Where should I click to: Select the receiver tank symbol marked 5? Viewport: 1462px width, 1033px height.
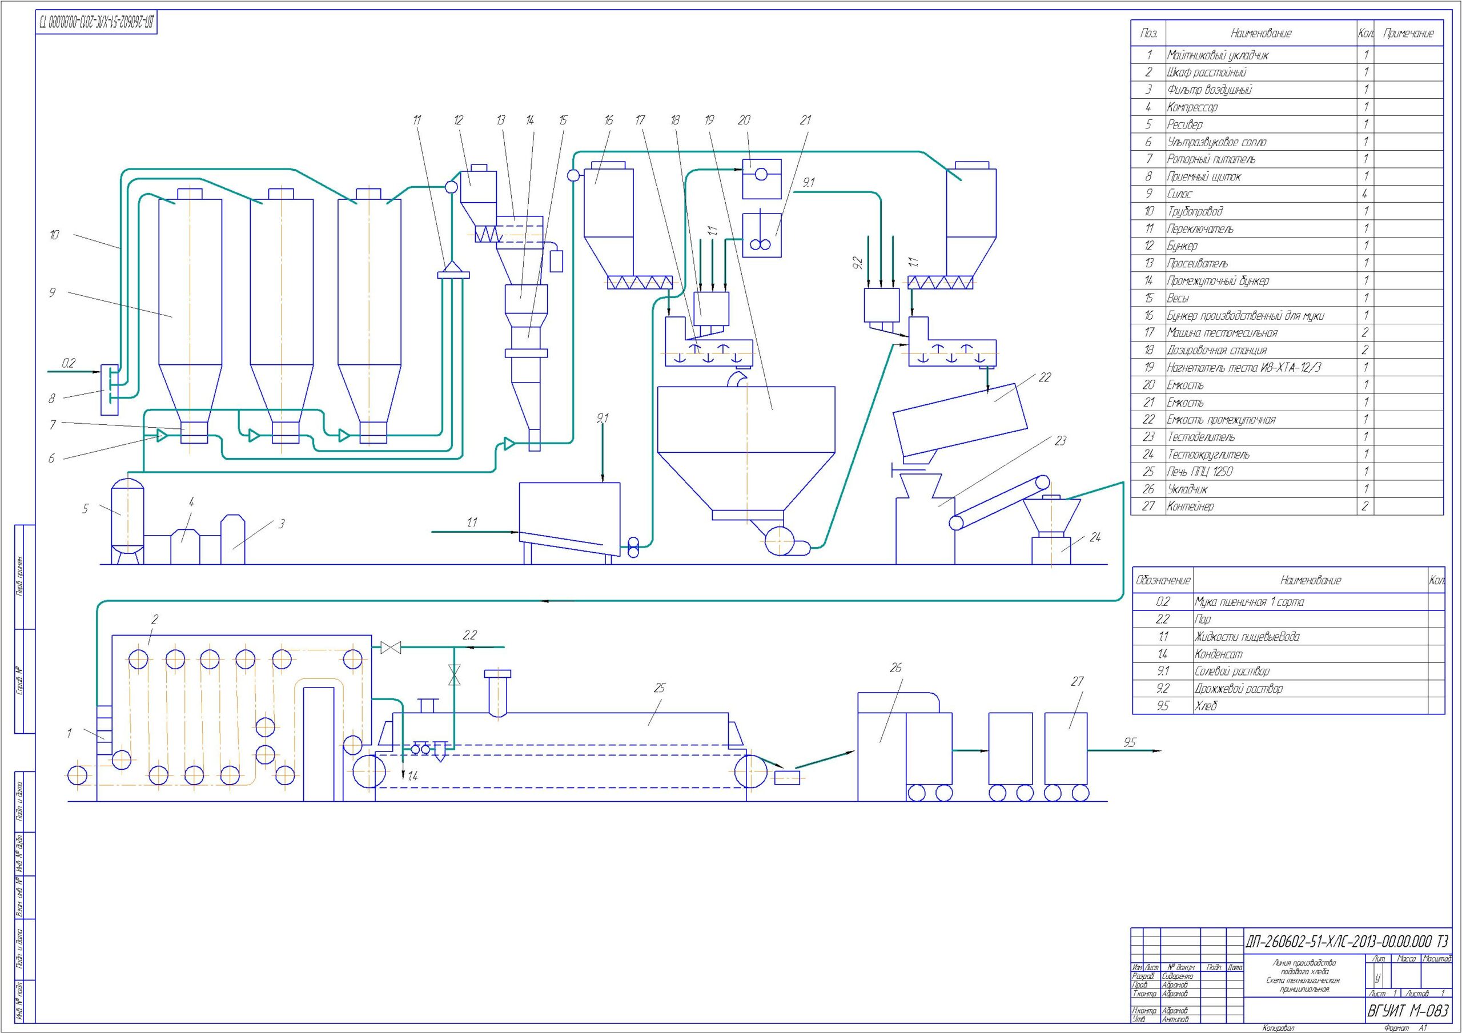pyautogui.click(x=127, y=521)
